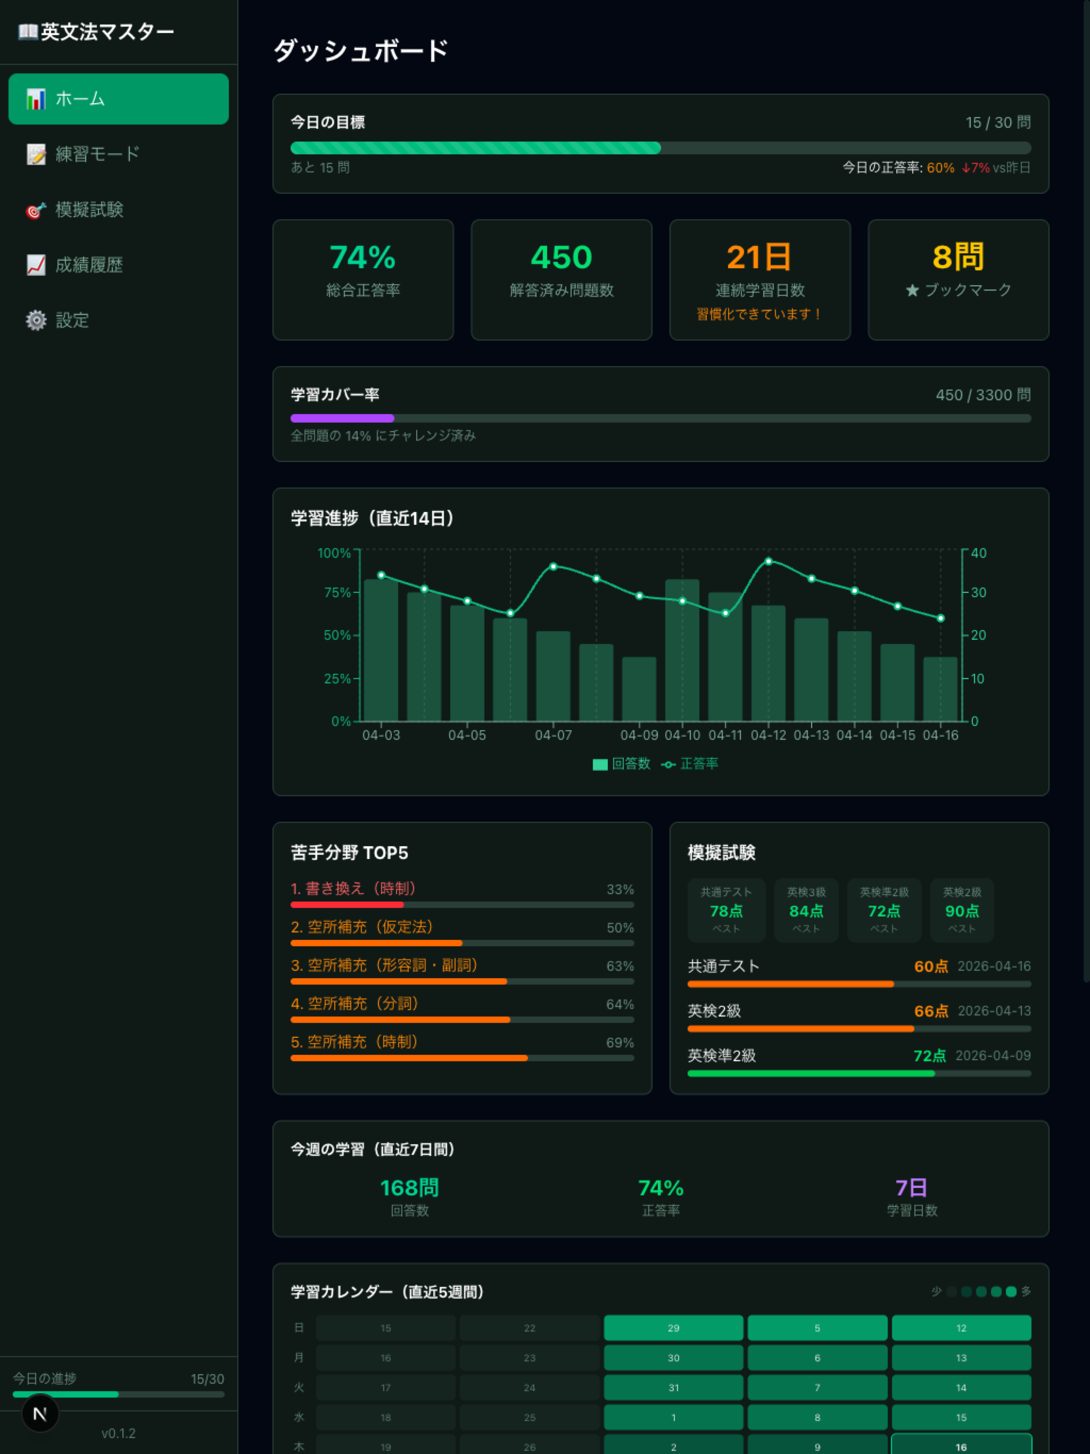Screen dimensions: 1090x1454
Task: Click the round N logo badge
Action: click(40, 1413)
